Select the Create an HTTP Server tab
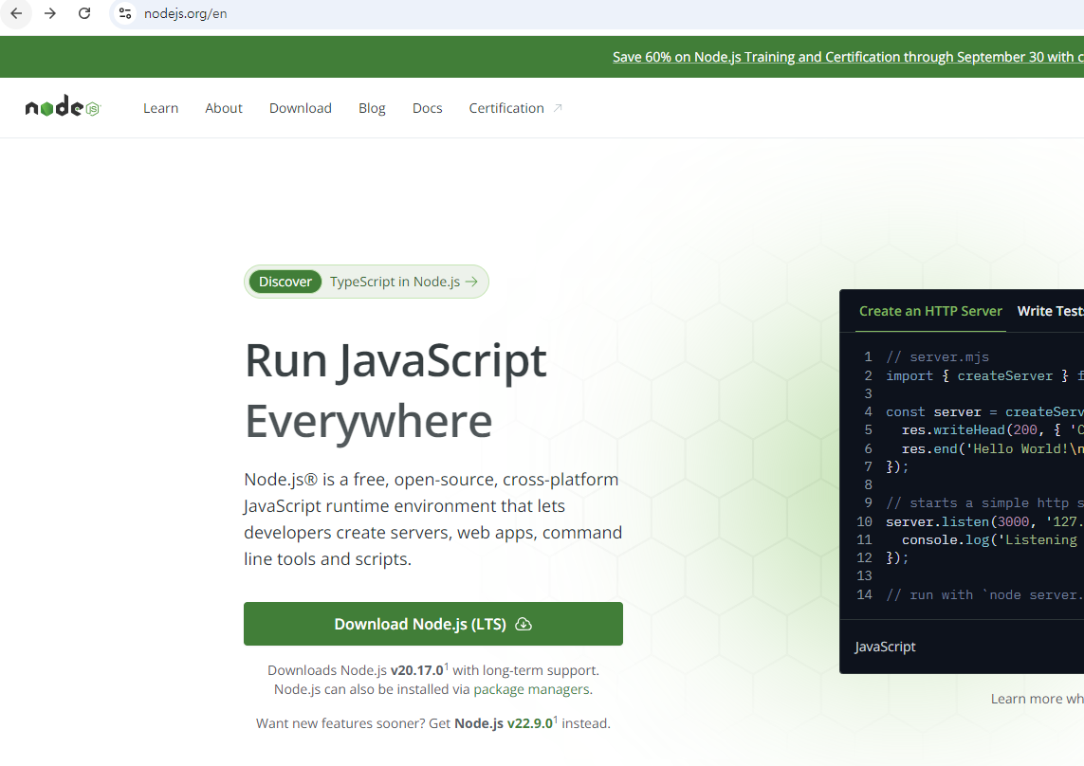Viewport: 1084px width, 766px height. click(930, 311)
